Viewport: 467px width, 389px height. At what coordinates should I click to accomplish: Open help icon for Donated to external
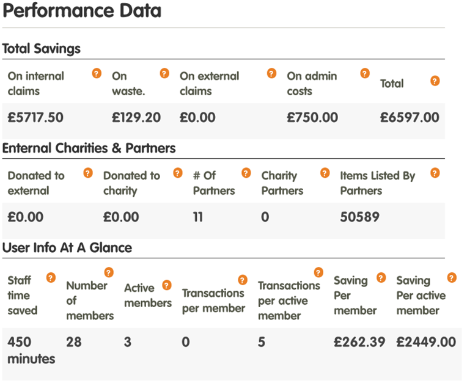pos(88,173)
